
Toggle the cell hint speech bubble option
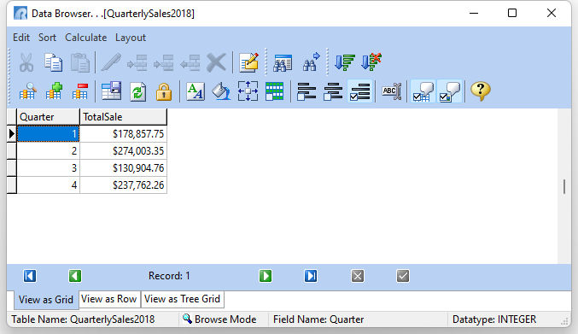coord(450,91)
